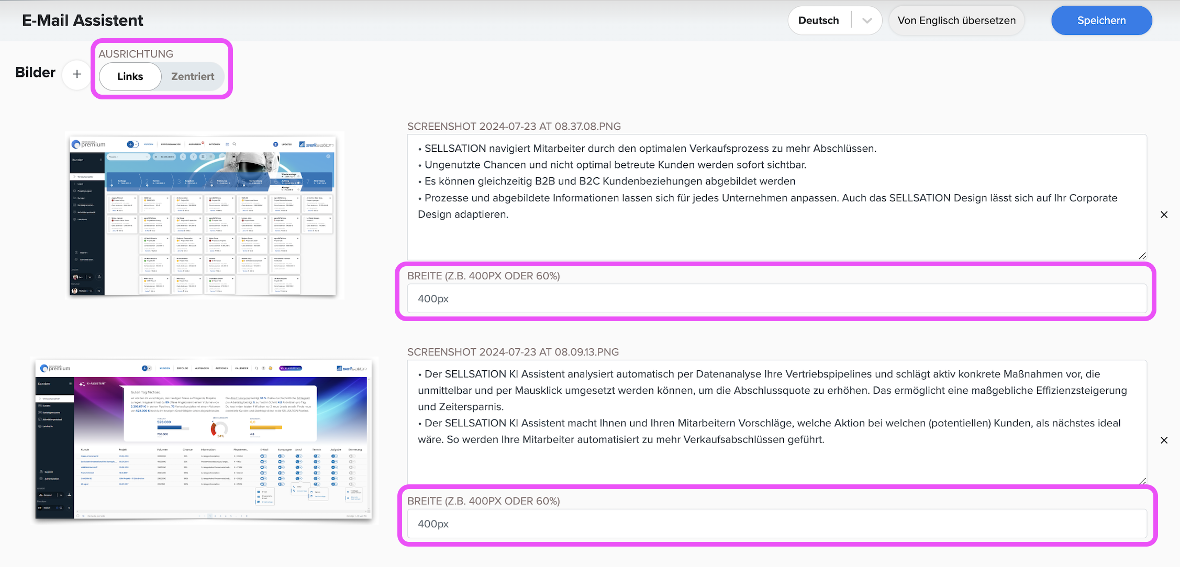Viewport: 1180px width, 567px height.
Task: Click the AUSRICHTUNG label
Action: point(136,54)
